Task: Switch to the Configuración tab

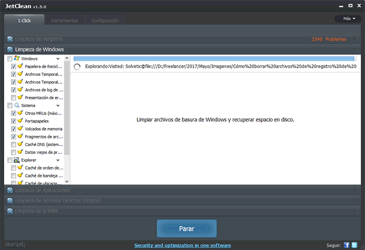Action: [x=105, y=20]
